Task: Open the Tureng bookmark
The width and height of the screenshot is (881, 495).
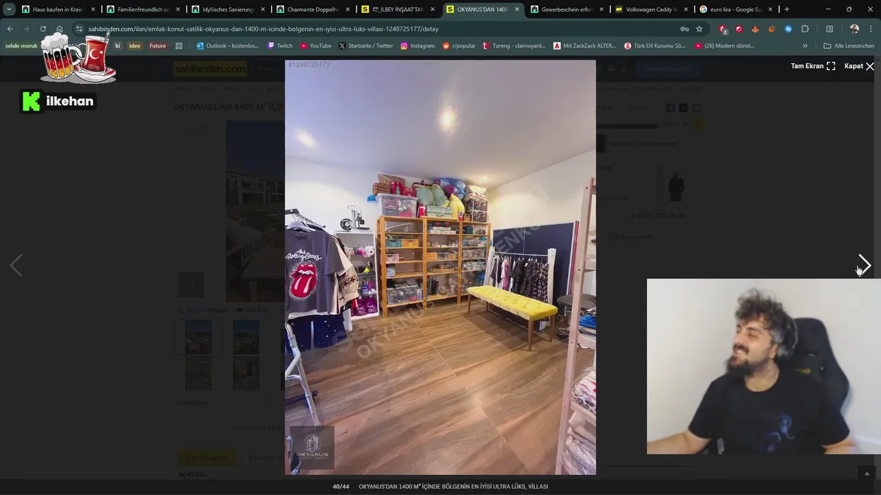Action: 514,45
